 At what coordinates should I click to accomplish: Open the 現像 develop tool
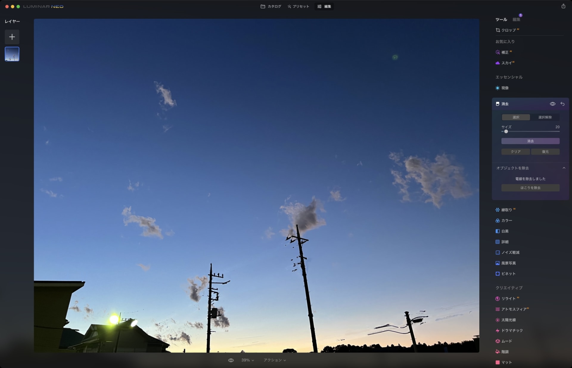click(x=505, y=88)
